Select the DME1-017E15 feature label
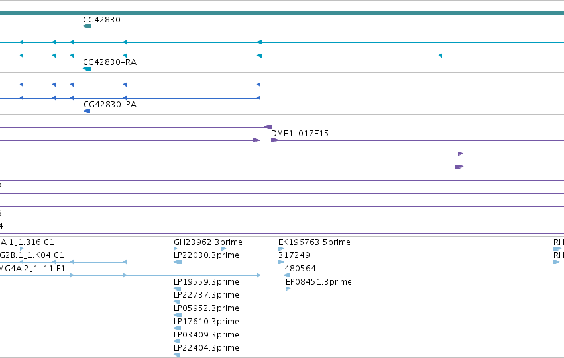 300,134
